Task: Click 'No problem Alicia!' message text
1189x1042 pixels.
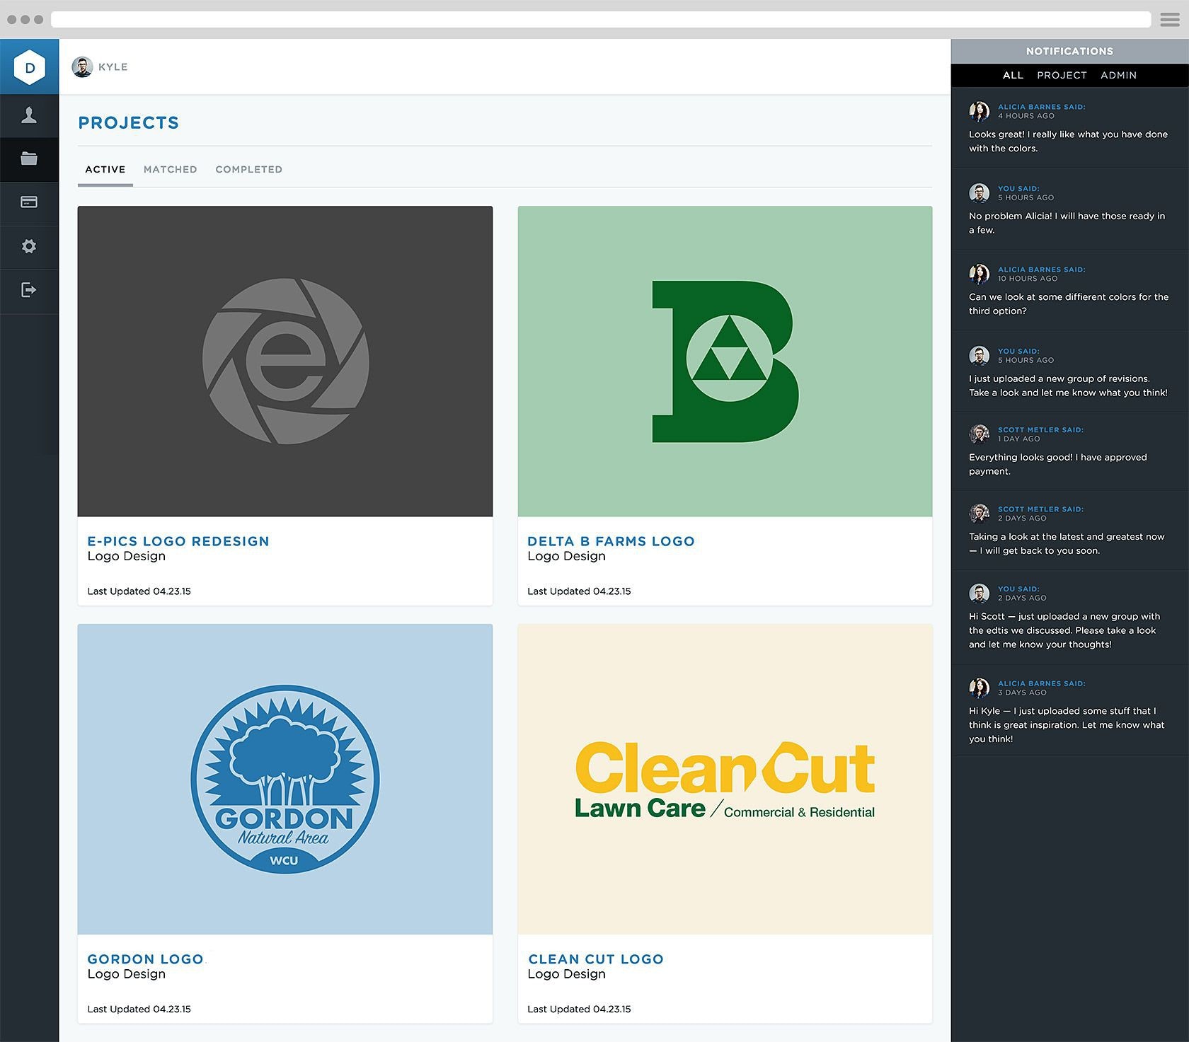Action: coord(1067,223)
